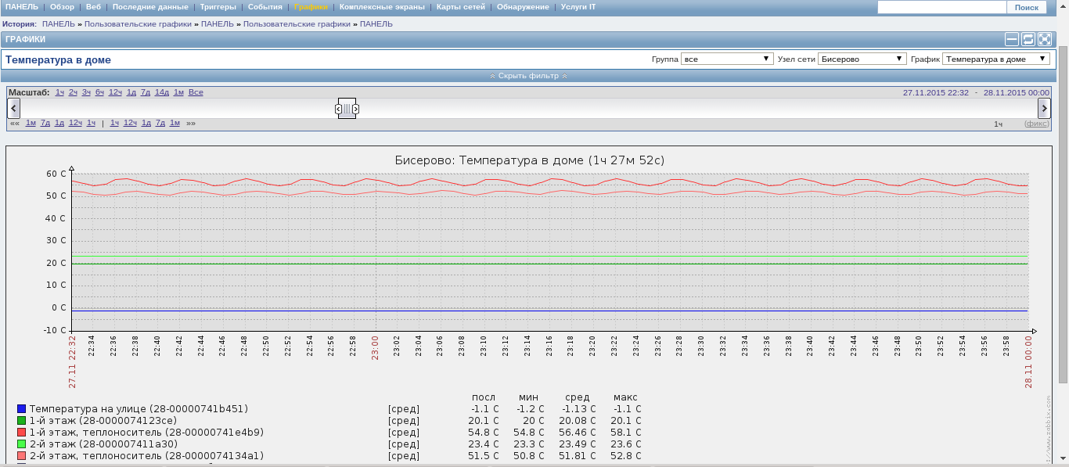Switch graph to fullscreen mode icon

click(1045, 39)
